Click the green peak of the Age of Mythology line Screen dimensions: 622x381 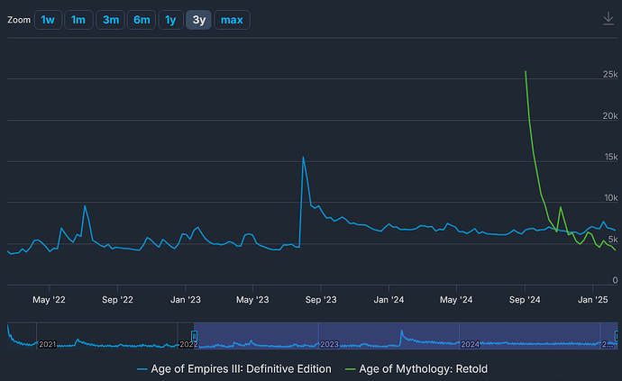coord(526,72)
